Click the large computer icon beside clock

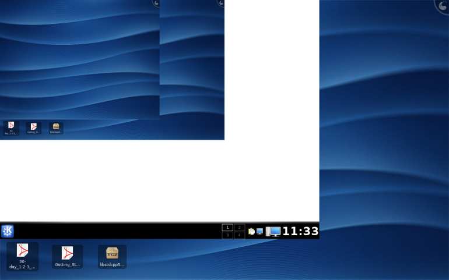coord(273,231)
